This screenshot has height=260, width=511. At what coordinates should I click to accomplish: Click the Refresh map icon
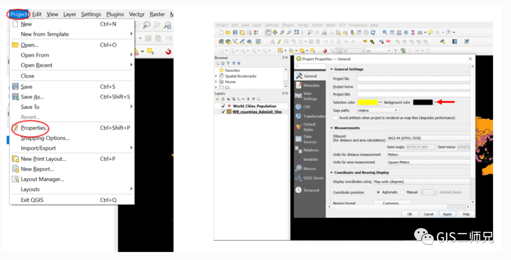click(373, 33)
